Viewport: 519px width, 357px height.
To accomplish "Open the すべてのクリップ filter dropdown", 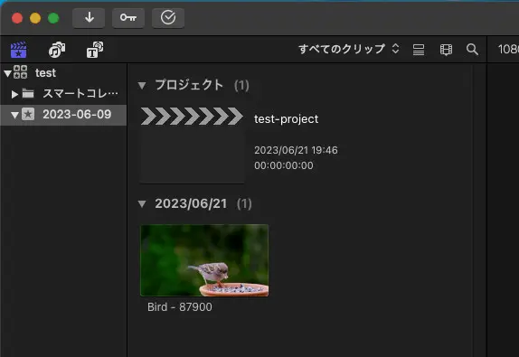I will coord(348,49).
